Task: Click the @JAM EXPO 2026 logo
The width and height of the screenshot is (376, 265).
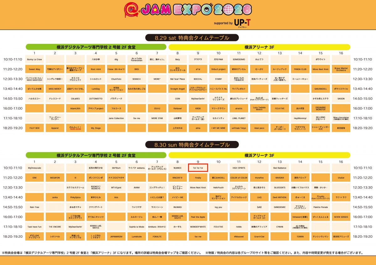Action: pos(188,10)
